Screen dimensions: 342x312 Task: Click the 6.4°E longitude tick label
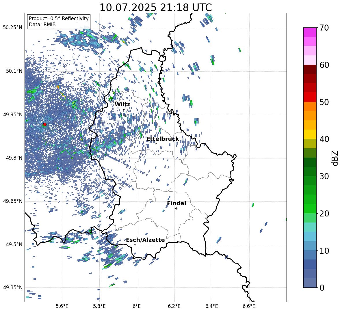(211, 306)
